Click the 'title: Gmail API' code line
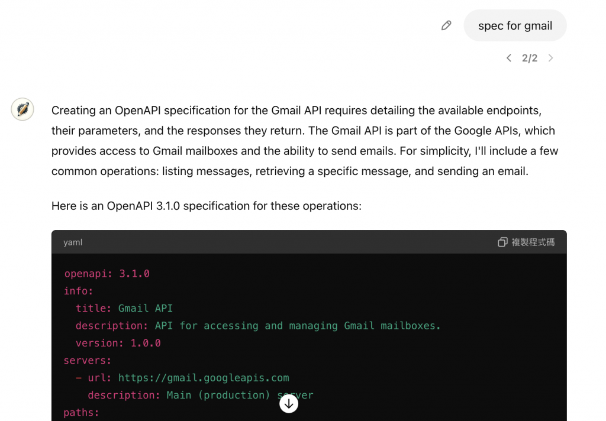The width and height of the screenshot is (606, 421). pyautogui.click(x=124, y=308)
